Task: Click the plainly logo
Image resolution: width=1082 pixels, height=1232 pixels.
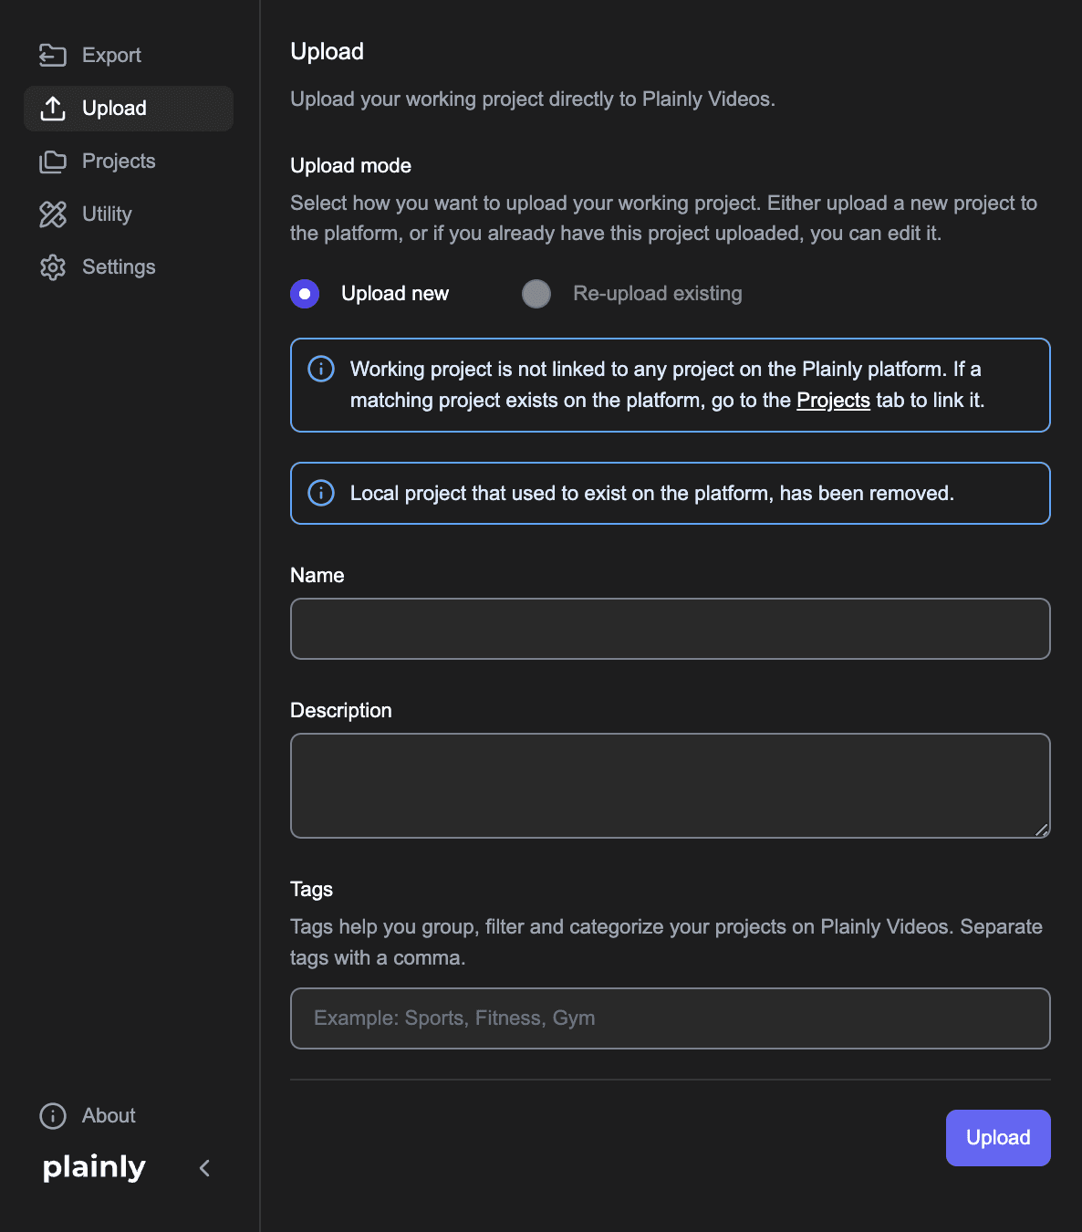Action: [94, 1167]
